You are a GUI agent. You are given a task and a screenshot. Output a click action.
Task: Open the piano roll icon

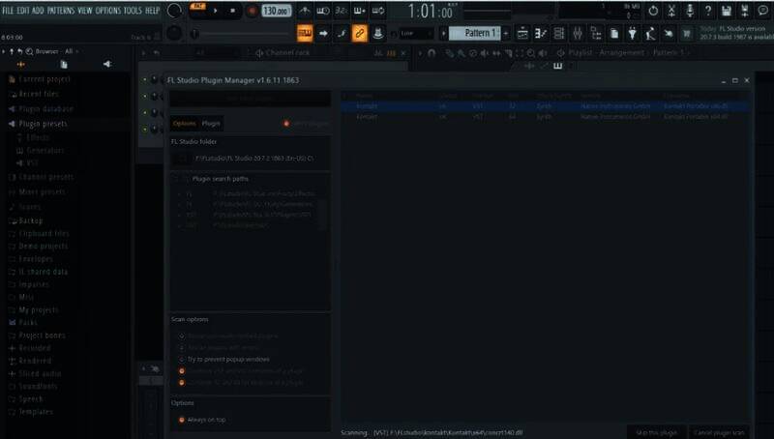point(541,33)
